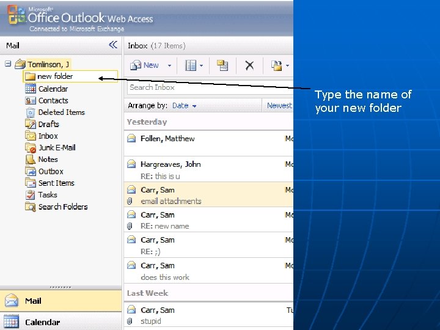The height and width of the screenshot is (330, 440).
Task: Open the Junk E-Mail folder
Action: click(x=57, y=148)
